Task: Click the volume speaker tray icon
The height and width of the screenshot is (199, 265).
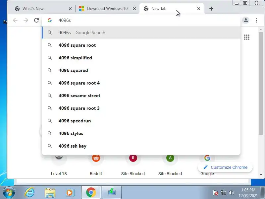Action: 231,193
